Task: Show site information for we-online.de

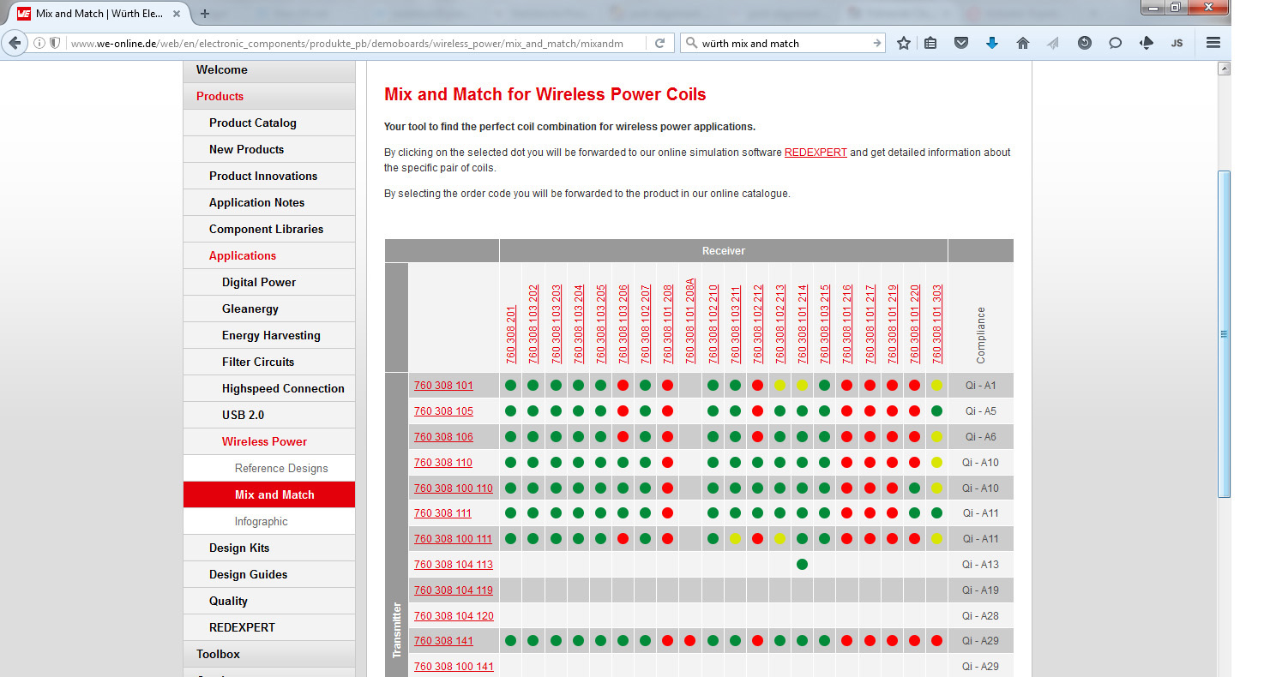Action: click(x=39, y=43)
